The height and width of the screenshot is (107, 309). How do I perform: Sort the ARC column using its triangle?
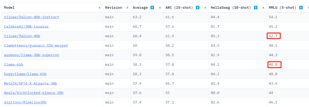pyautogui.click(x=205, y=7)
